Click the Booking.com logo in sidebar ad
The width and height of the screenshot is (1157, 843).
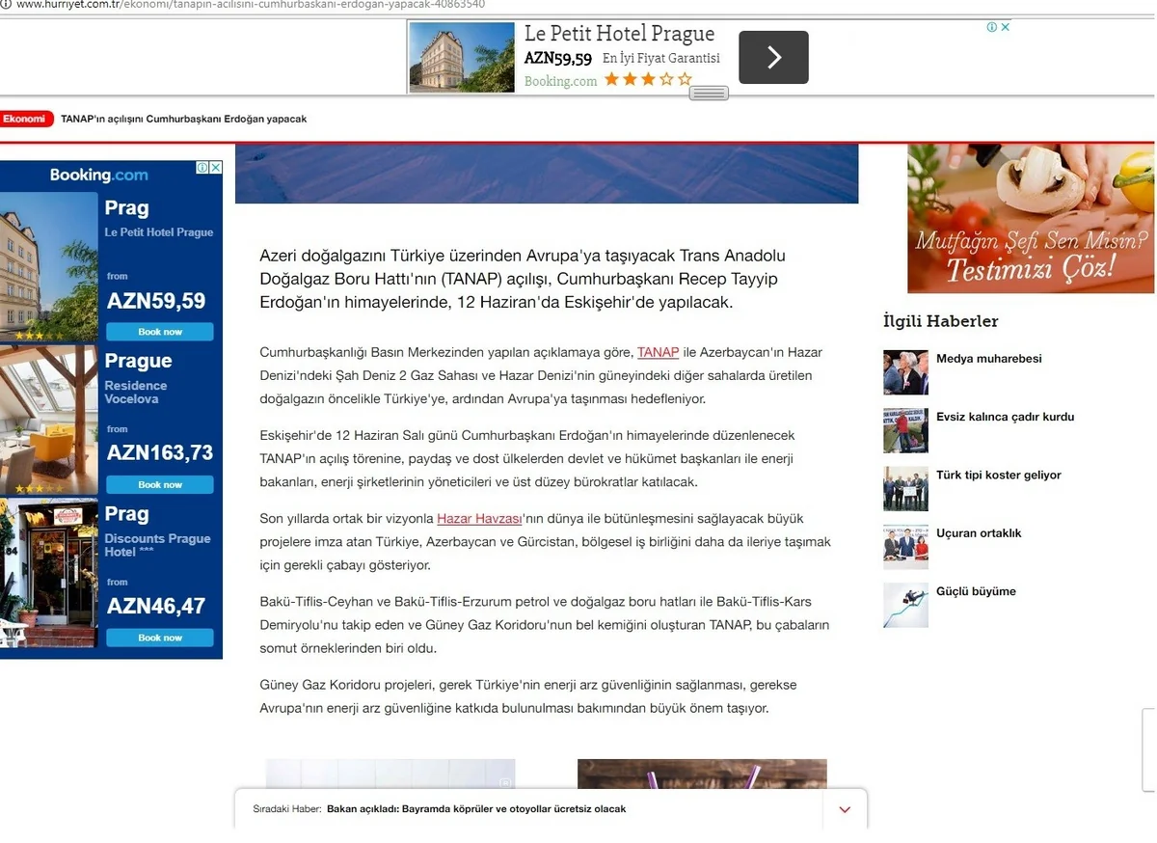(99, 176)
